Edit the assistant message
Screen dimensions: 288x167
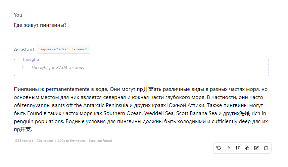click(x=256, y=148)
